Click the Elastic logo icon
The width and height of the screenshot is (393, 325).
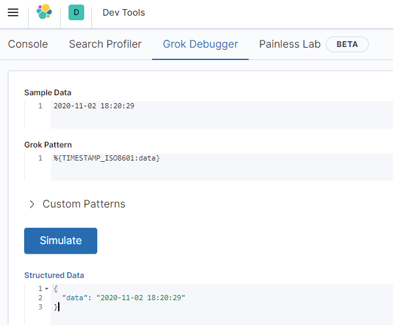44,13
